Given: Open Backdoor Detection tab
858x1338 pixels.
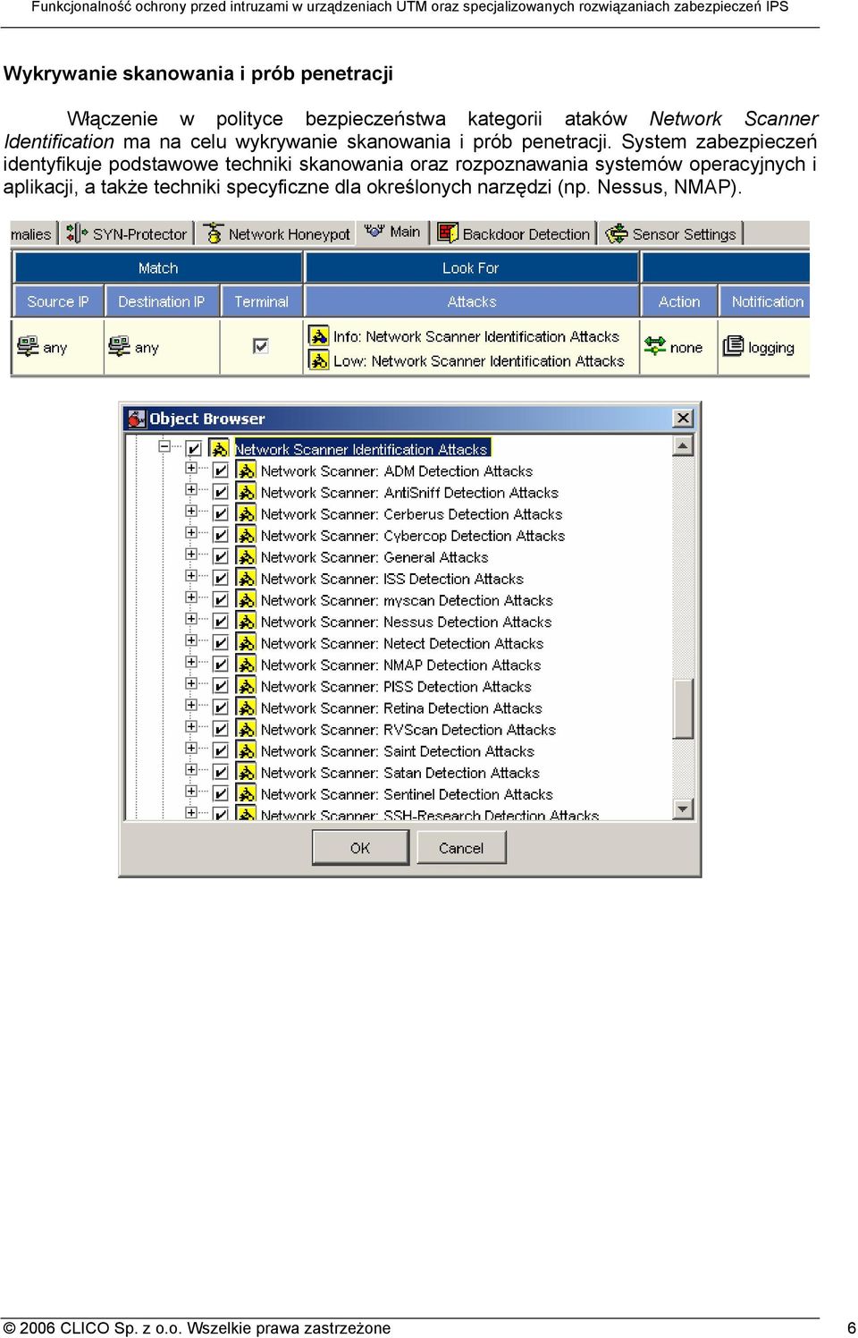Looking at the screenshot, I should click(x=514, y=233).
